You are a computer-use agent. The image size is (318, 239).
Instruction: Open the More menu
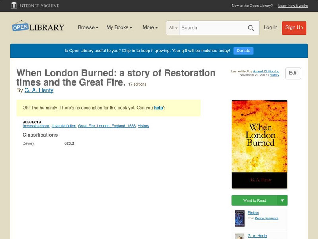[150, 28]
